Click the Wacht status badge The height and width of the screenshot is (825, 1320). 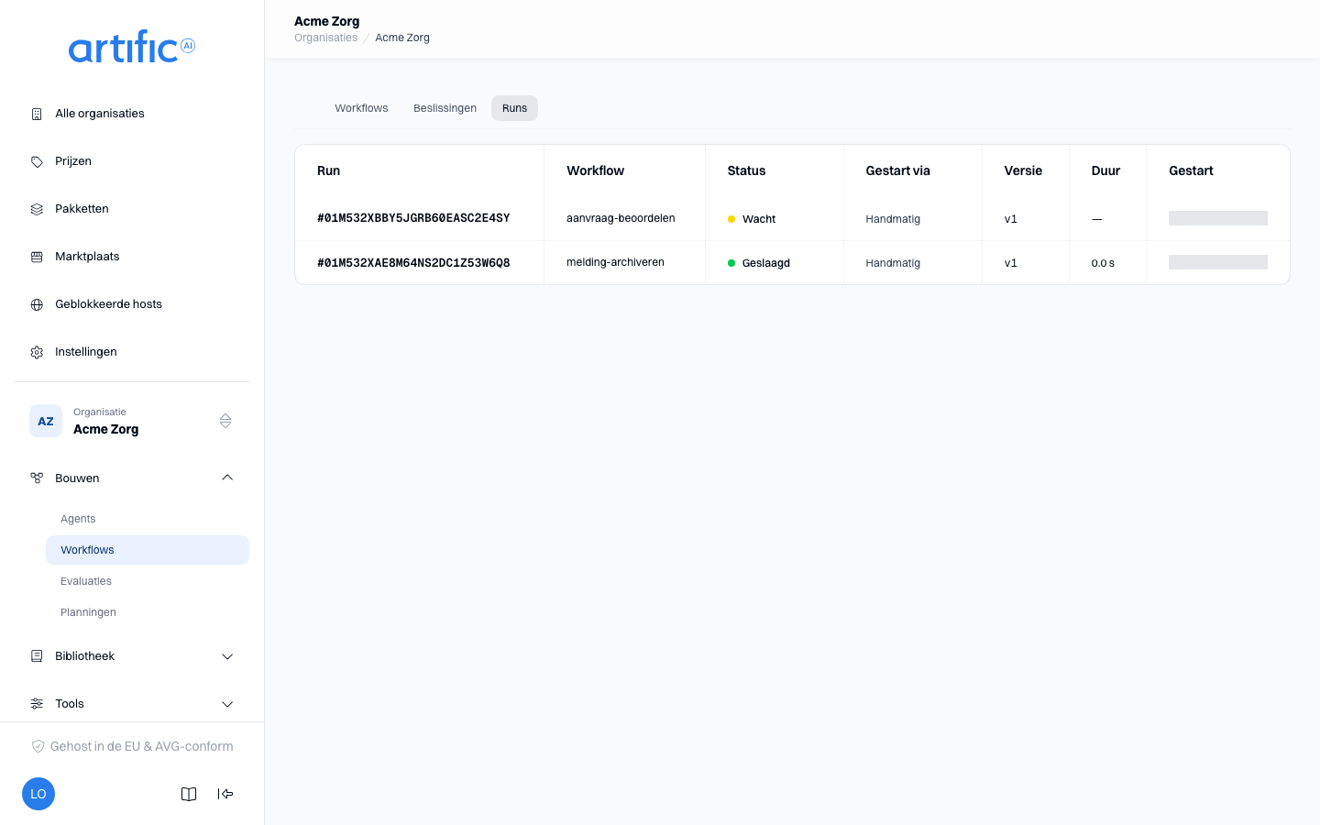click(752, 219)
